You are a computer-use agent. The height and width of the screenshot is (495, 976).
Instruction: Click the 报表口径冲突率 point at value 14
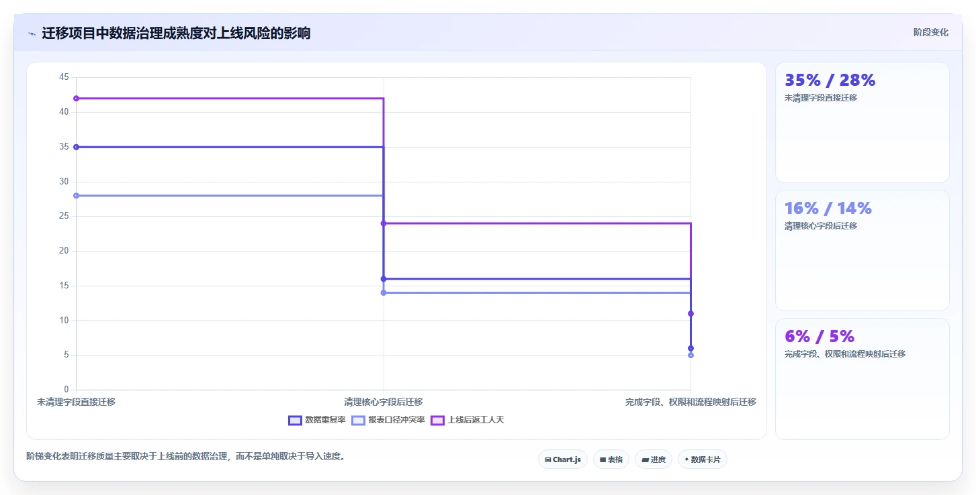(384, 292)
